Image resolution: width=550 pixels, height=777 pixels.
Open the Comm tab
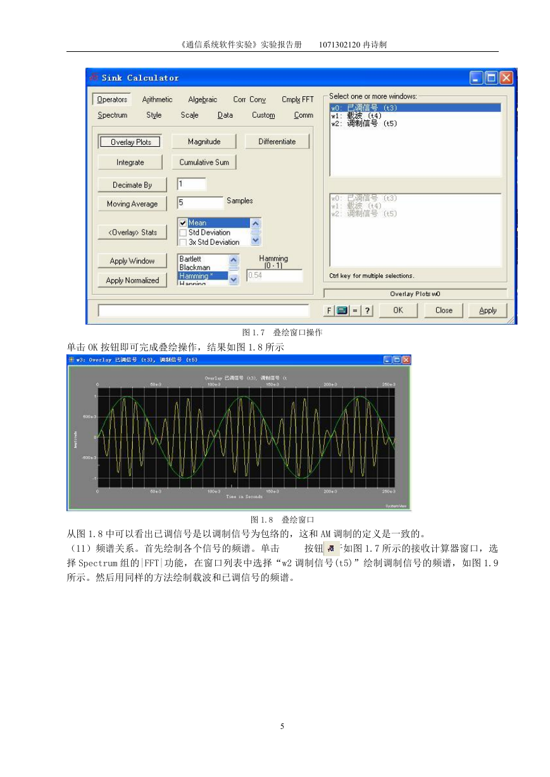coord(304,115)
